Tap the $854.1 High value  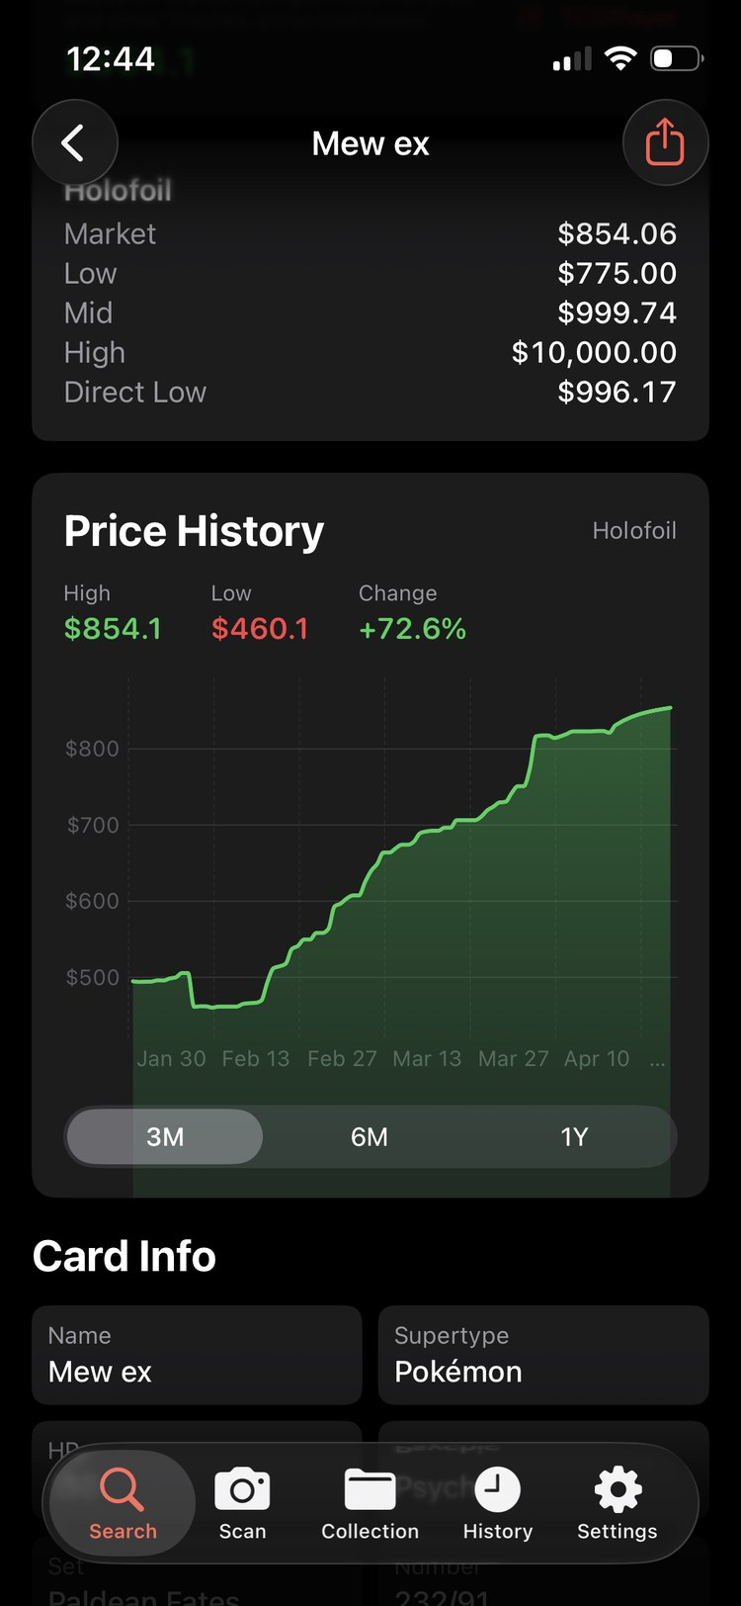(113, 629)
